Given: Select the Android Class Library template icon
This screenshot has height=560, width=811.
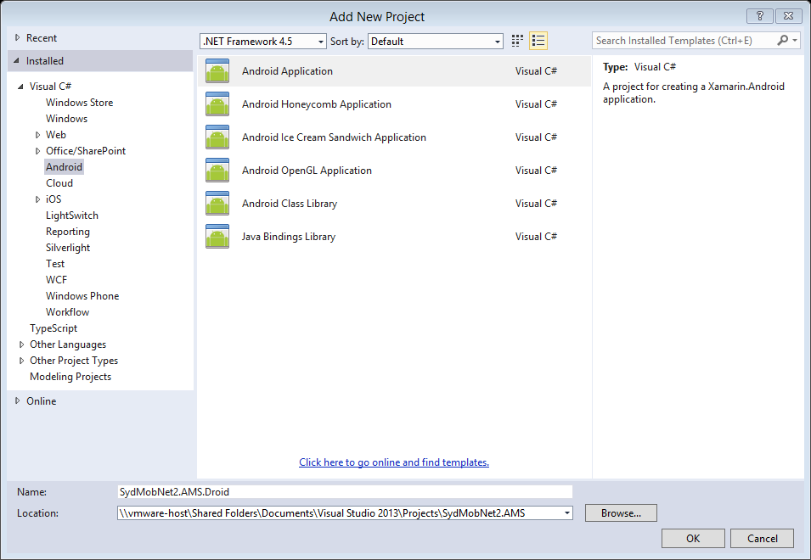Looking at the screenshot, I should [217, 203].
